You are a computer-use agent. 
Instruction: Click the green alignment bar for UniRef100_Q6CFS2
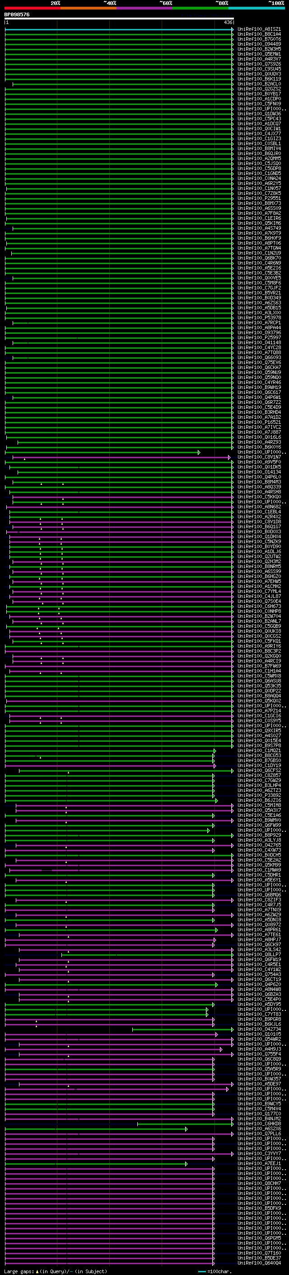(x=126, y=771)
